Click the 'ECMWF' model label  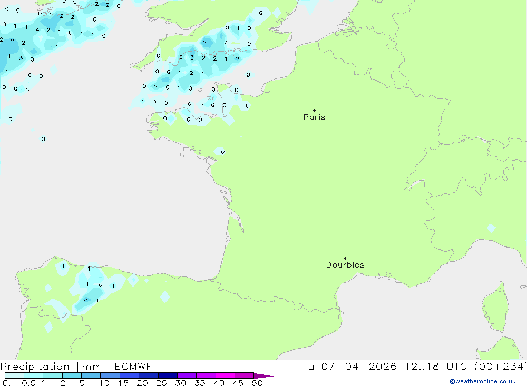(133, 367)
